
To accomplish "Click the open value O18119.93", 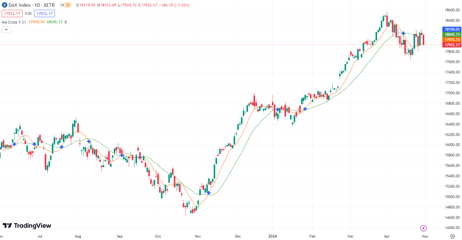I will pyautogui.click(x=86, y=5).
